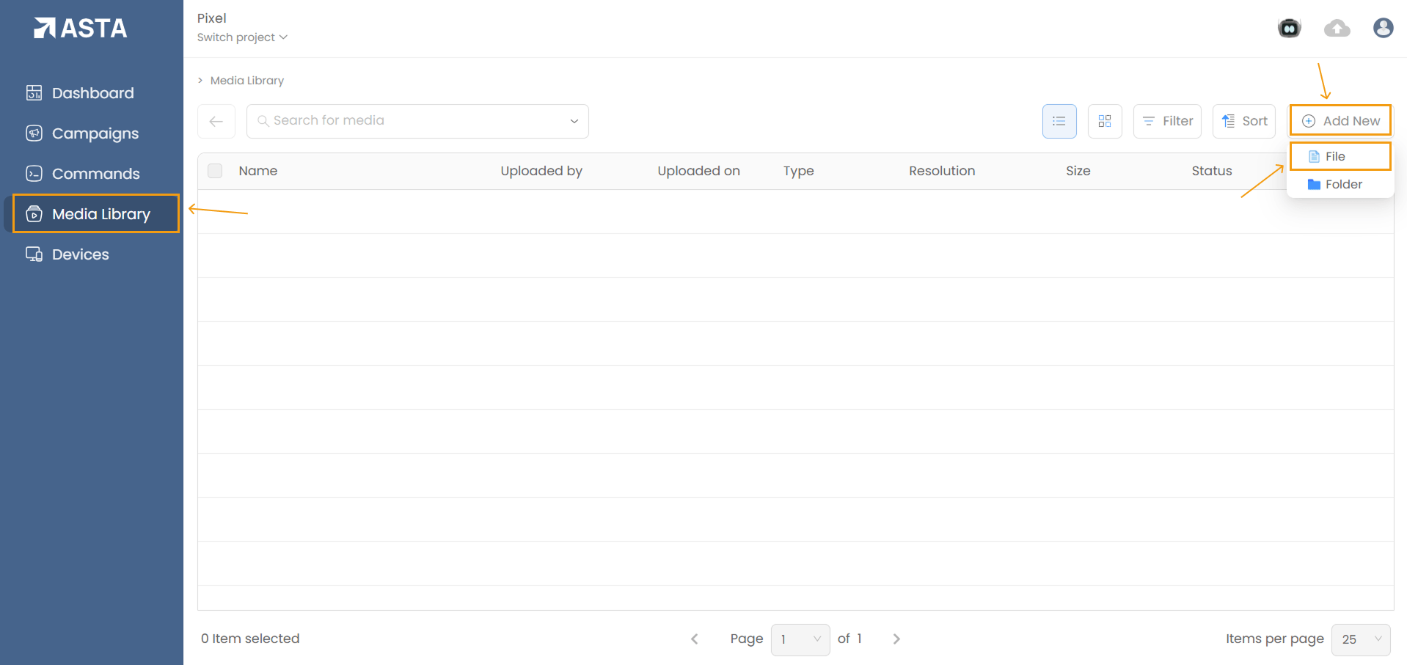Open the Sort options
Viewport: 1407px width, 665px height.
click(1243, 121)
